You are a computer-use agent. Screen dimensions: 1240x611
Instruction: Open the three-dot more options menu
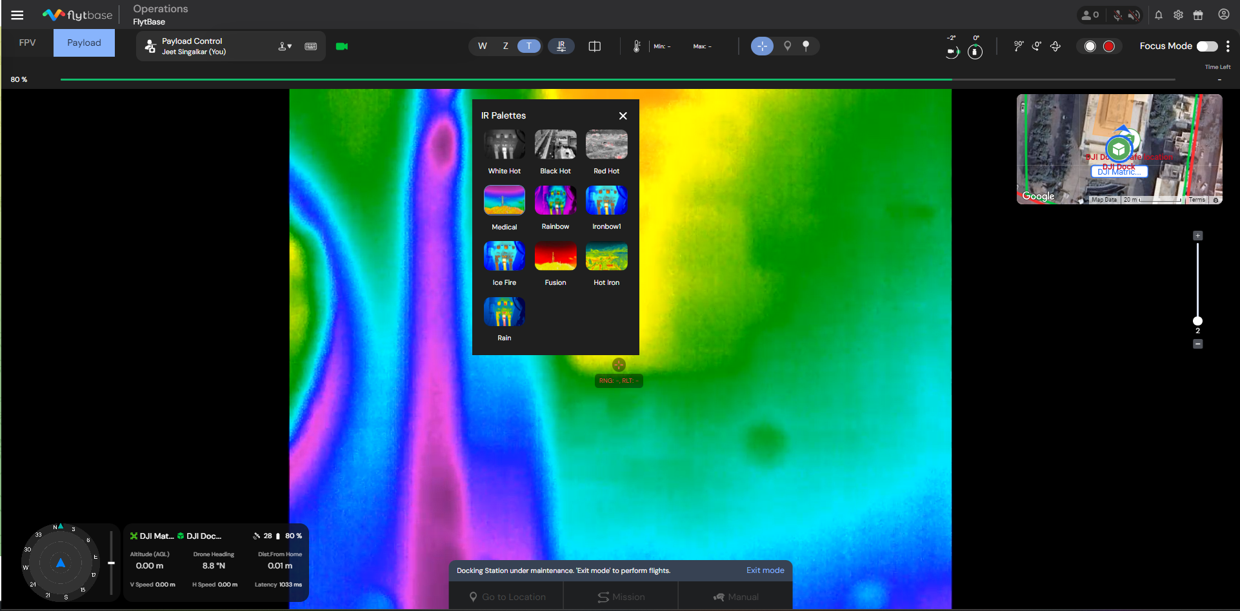point(1228,46)
